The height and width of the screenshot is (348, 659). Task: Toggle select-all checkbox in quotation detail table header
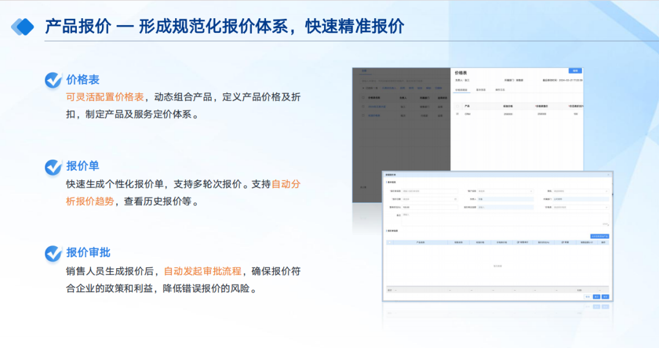(390, 242)
